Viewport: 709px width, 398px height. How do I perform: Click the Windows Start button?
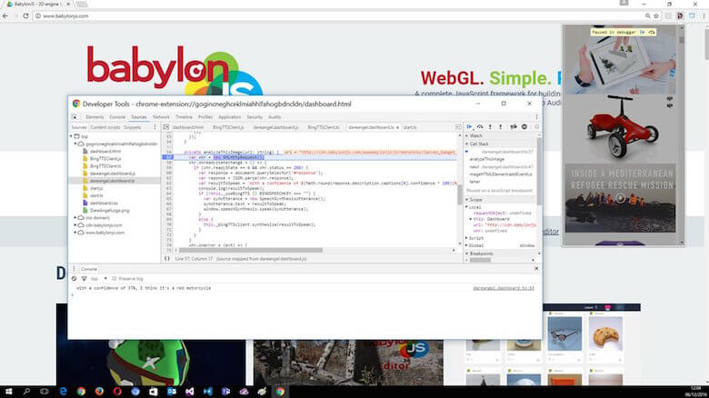(x=11, y=390)
